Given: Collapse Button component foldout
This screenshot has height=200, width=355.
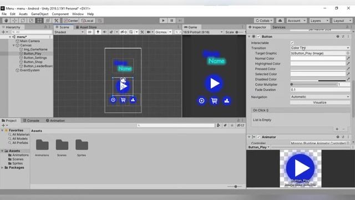Looking at the screenshot, I should pos(249,37).
